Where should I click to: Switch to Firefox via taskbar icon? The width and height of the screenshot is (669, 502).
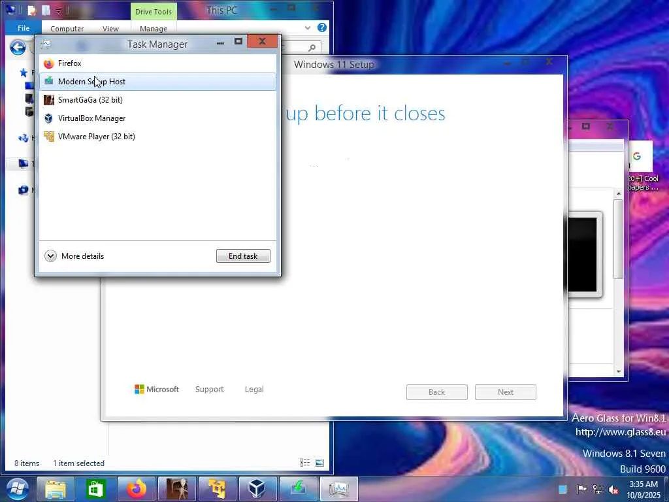[136, 489]
